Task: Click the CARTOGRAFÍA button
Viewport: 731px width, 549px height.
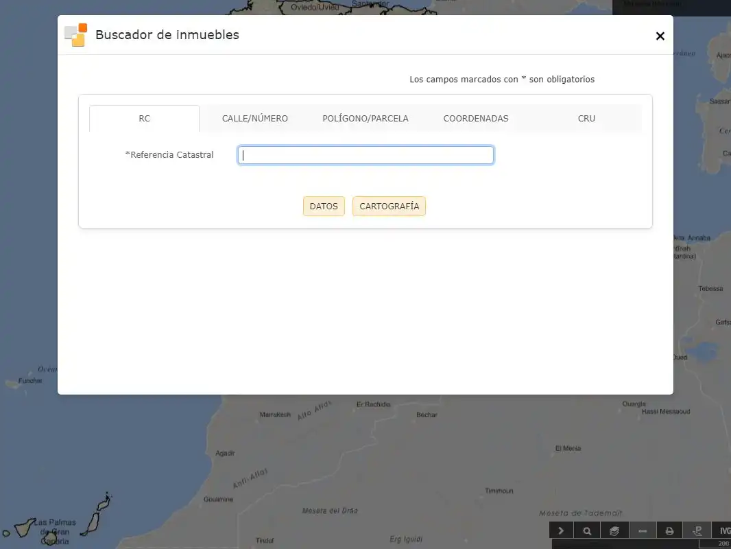Action: point(390,206)
